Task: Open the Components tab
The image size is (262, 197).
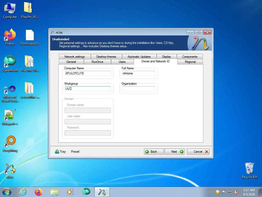Action: point(190,57)
